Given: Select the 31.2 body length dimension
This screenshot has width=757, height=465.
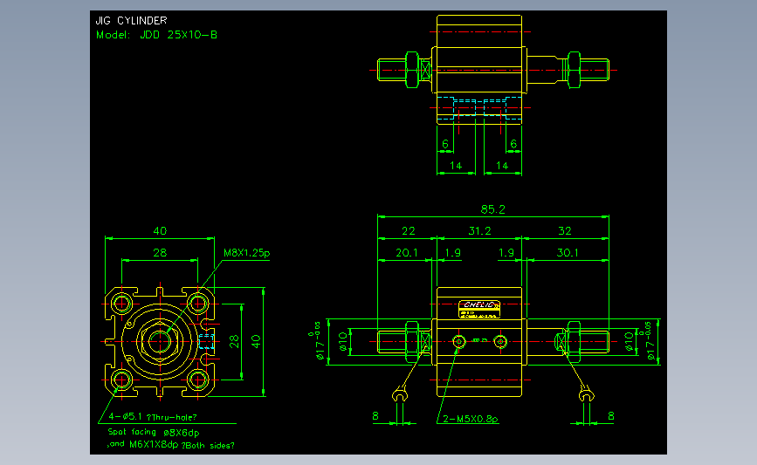Looking at the screenshot, I should (479, 231).
